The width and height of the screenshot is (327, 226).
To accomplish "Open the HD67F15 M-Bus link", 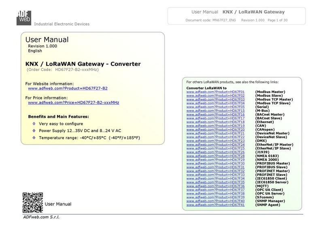I will (215, 111).
